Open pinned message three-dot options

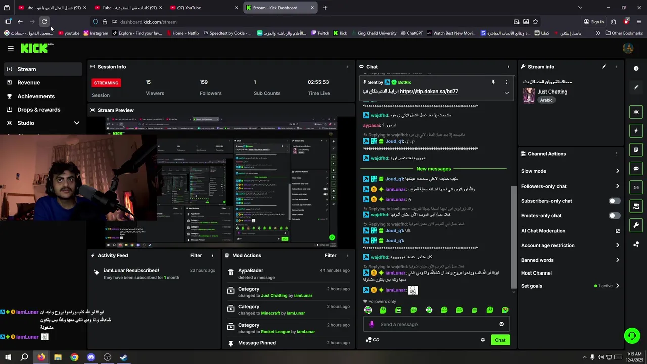506,82
